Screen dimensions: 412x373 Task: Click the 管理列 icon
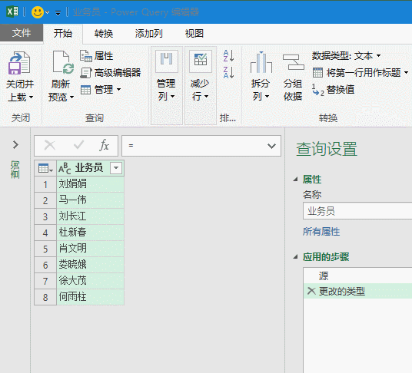(167, 61)
